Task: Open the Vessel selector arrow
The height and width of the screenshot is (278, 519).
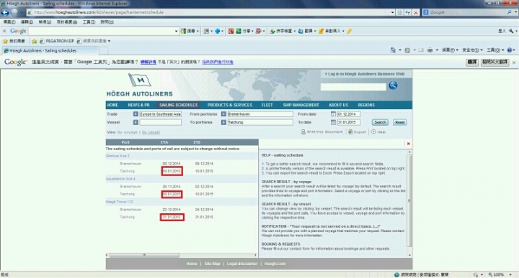Action: (x=136, y=122)
